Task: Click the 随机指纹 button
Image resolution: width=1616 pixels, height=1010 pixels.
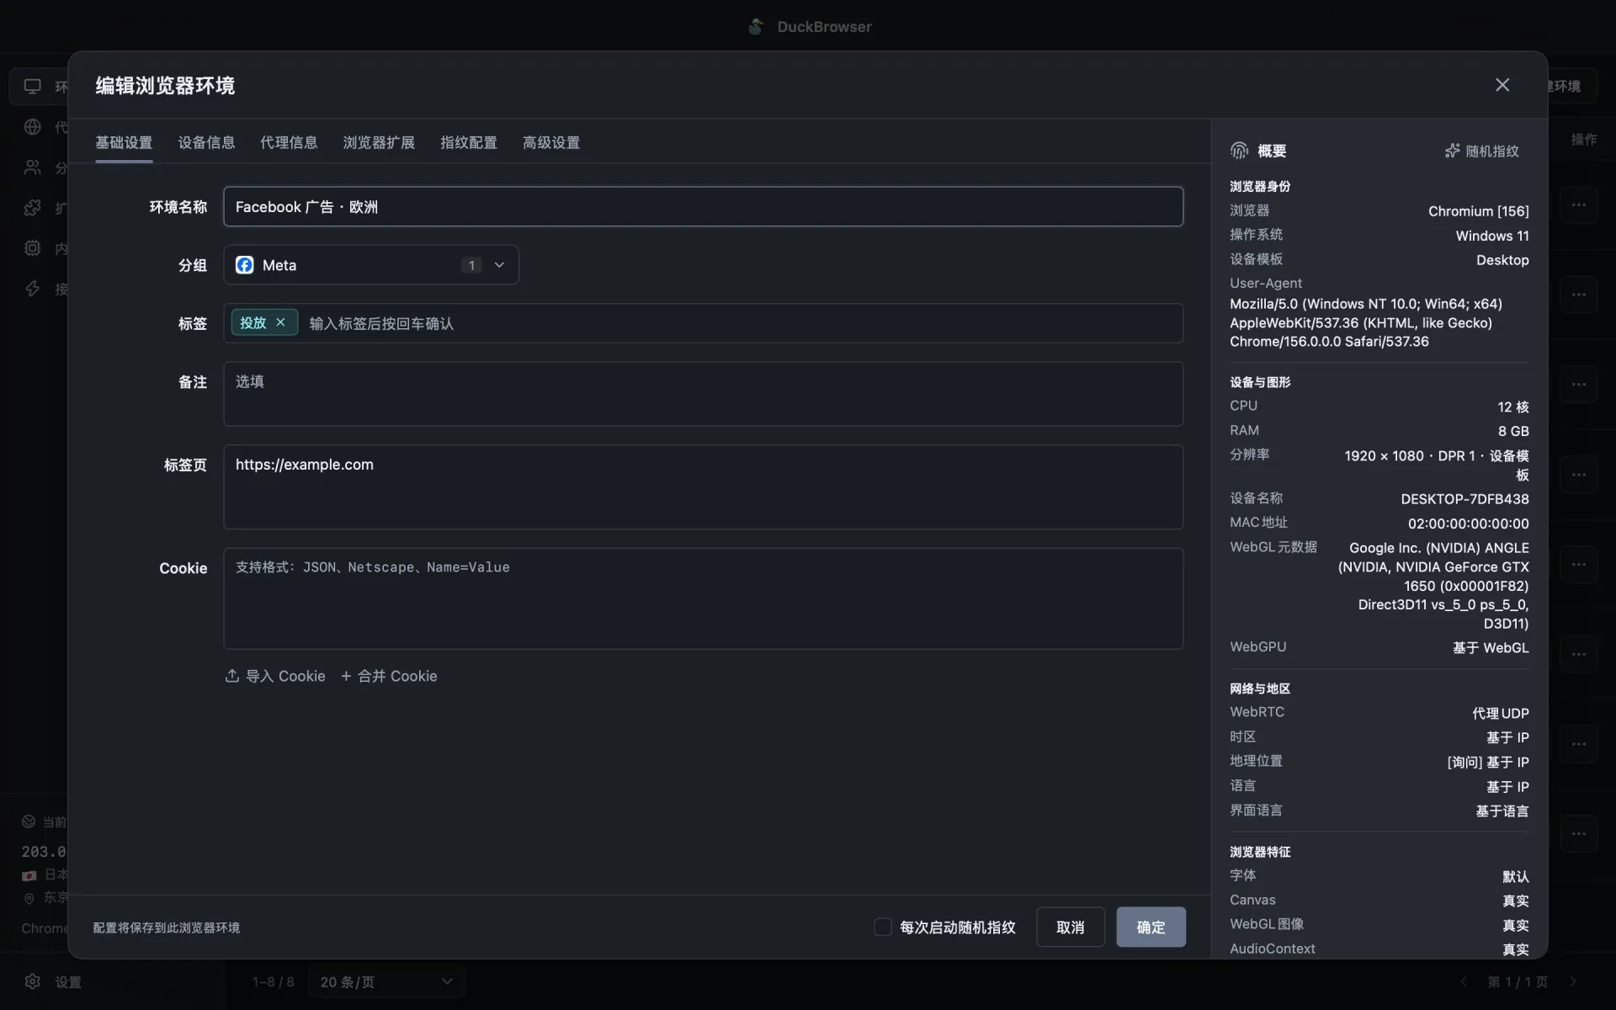Action: pyautogui.click(x=1482, y=151)
